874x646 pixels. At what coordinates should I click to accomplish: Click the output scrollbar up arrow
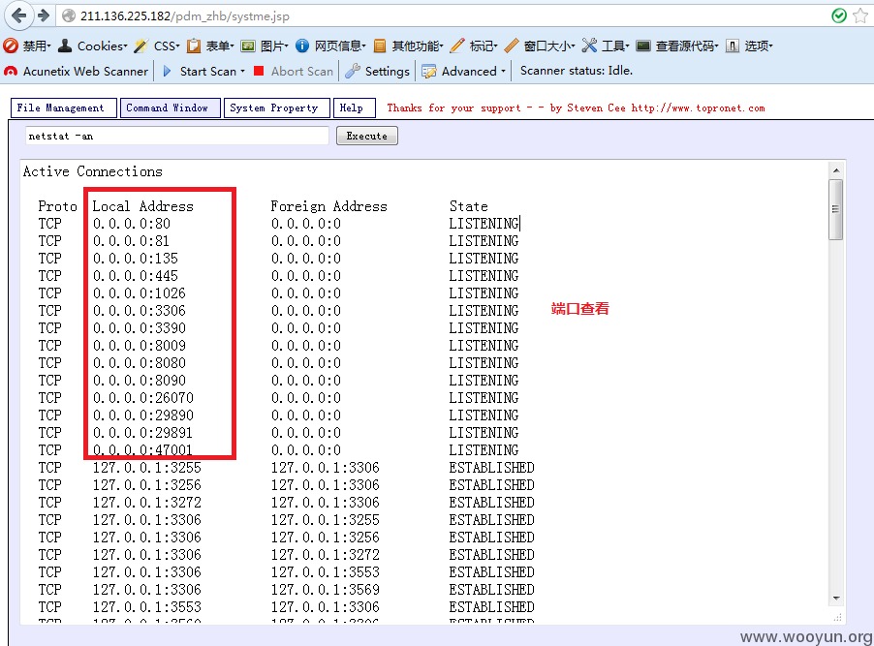835,170
